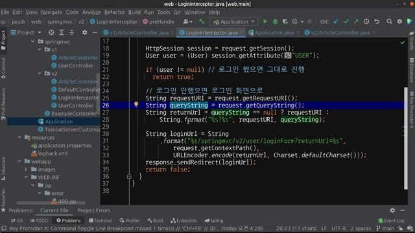Image resolution: width=415 pixels, height=233 pixels.
Task: Expand the images folder
Action: [x=26, y=169]
